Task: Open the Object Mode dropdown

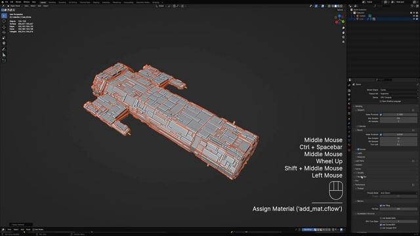Action: coord(14,6)
